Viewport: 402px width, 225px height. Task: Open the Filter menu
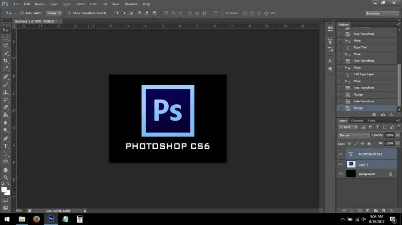pyautogui.click(x=94, y=4)
